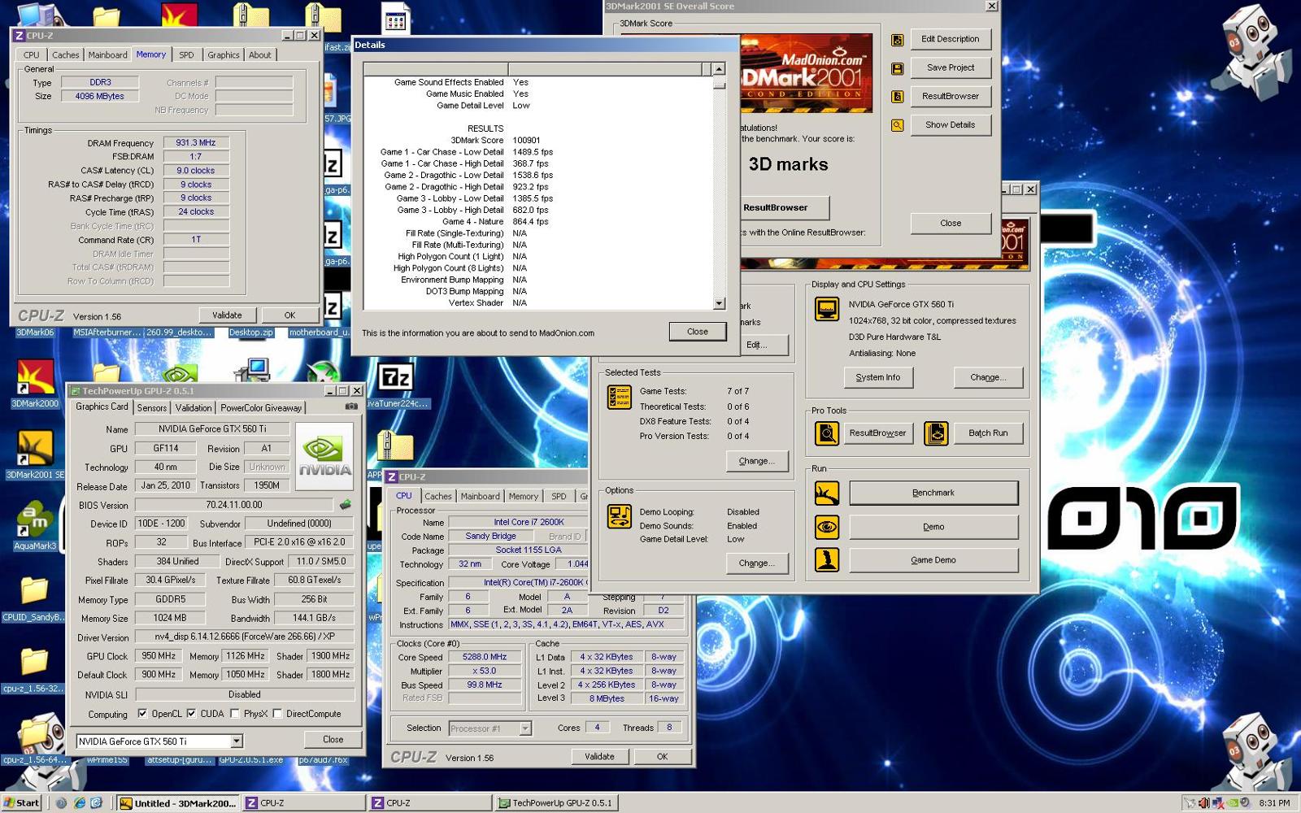The image size is (1301, 813).
Task: Switch to the About tab in memory CPU-Z
Action: click(260, 55)
